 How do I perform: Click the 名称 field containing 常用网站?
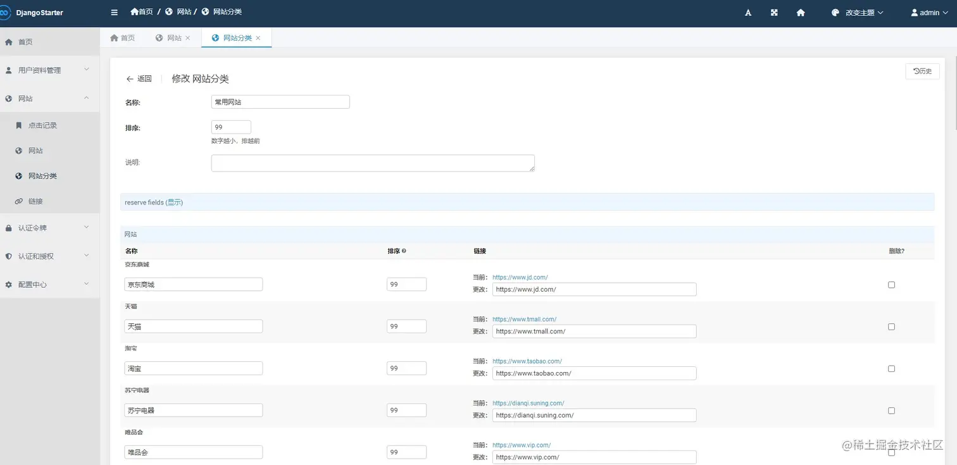pos(280,102)
